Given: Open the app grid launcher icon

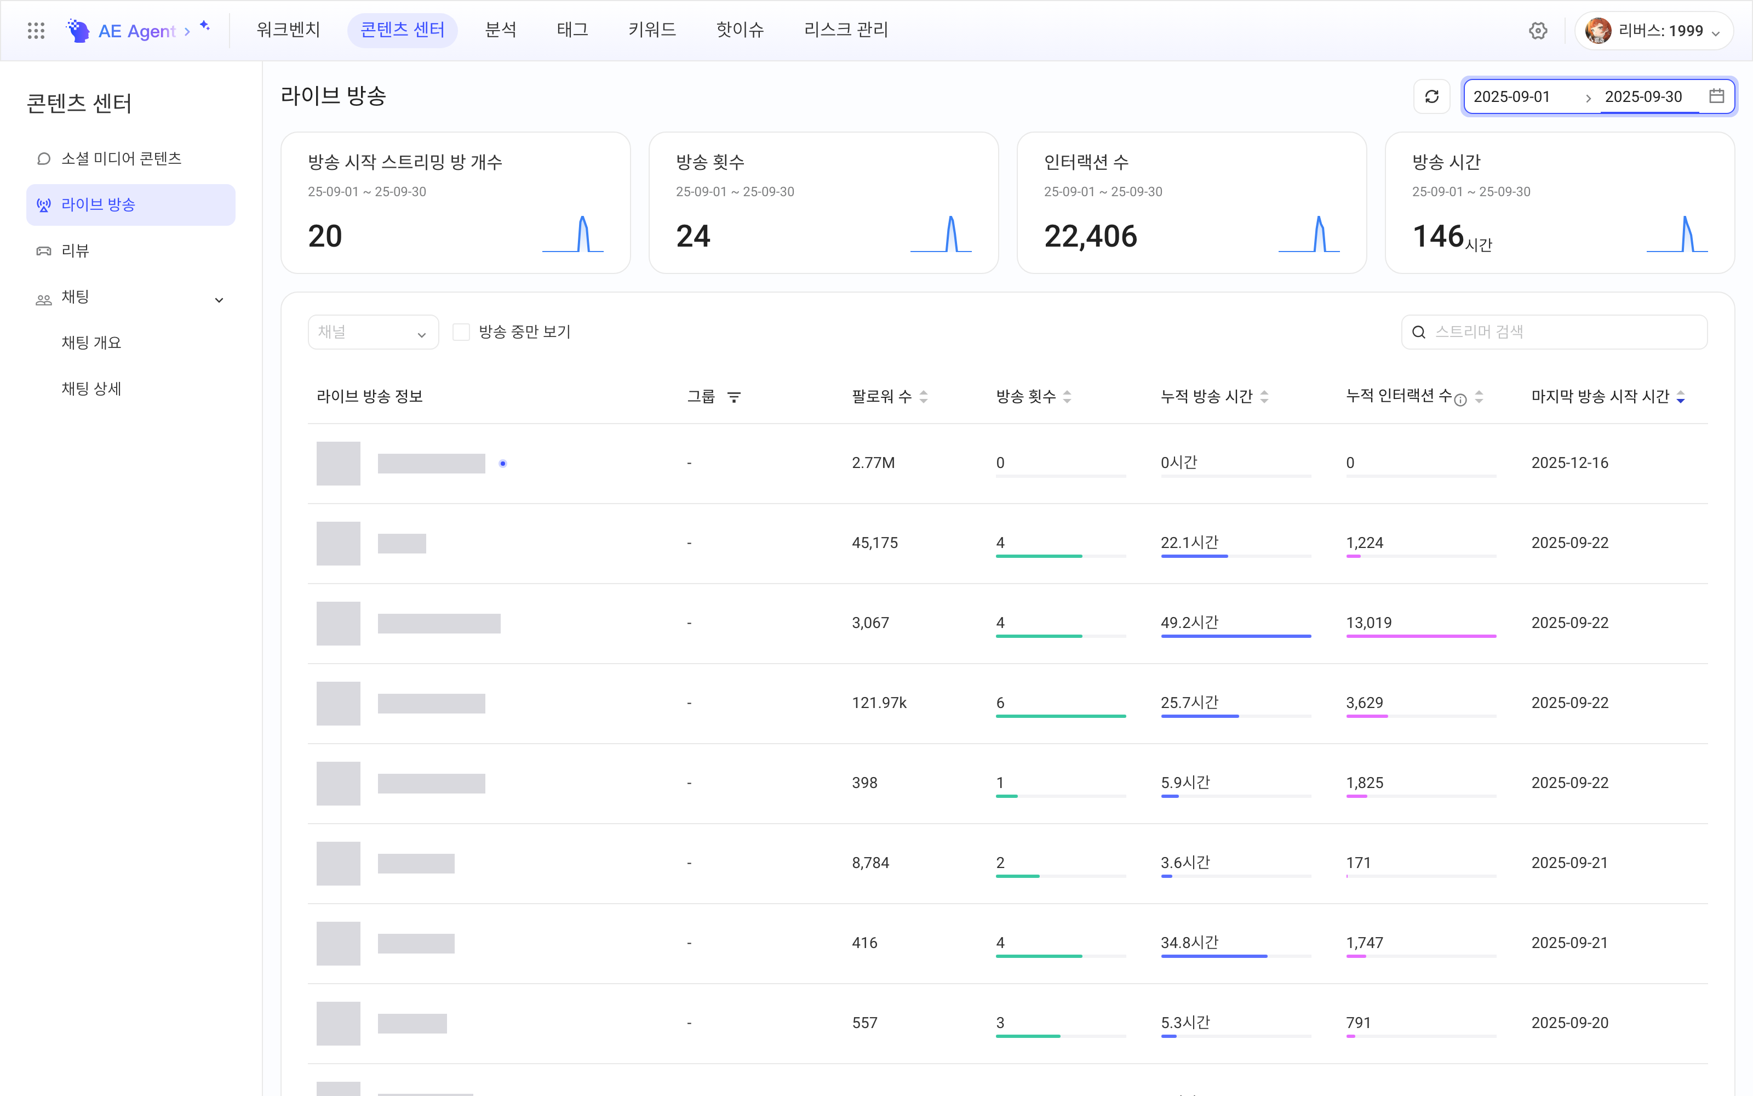Looking at the screenshot, I should [36, 31].
